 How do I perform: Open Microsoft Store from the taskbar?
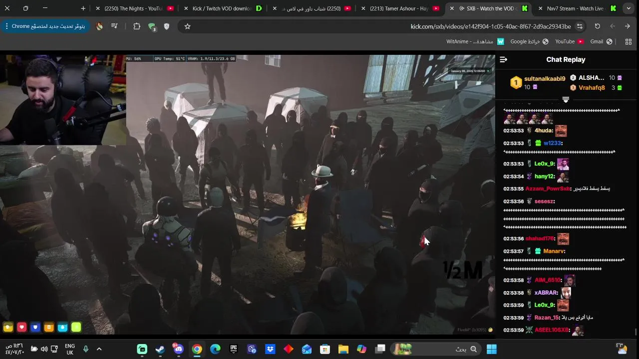(325, 349)
